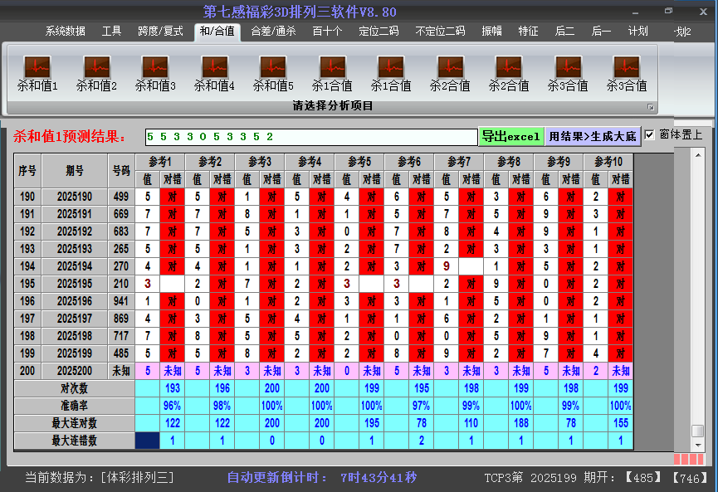
Task: Open the 后一 tab
Action: [x=601, y=32]
